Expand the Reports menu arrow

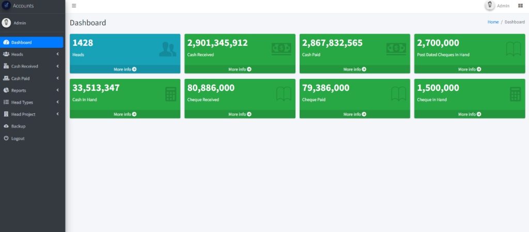click(x=57, y=90)
